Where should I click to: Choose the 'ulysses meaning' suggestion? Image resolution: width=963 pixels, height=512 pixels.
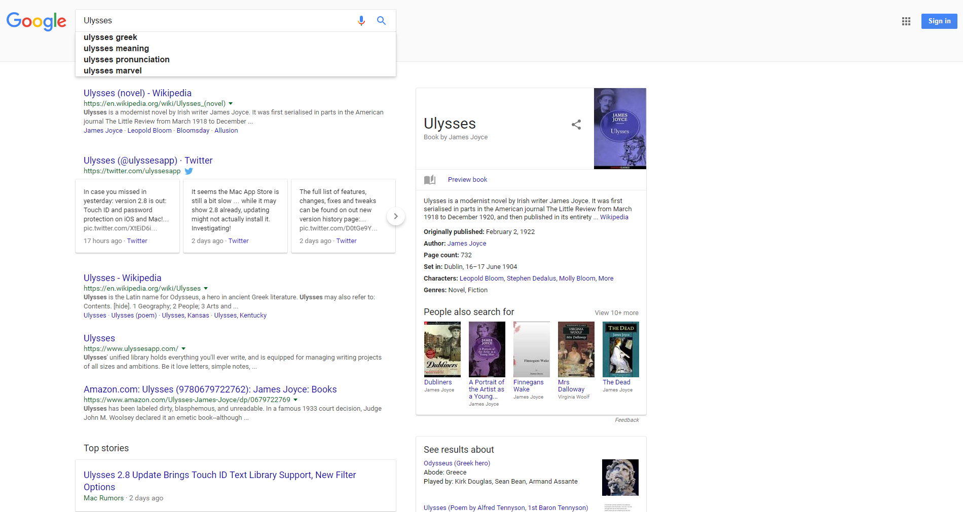(236, 49)
